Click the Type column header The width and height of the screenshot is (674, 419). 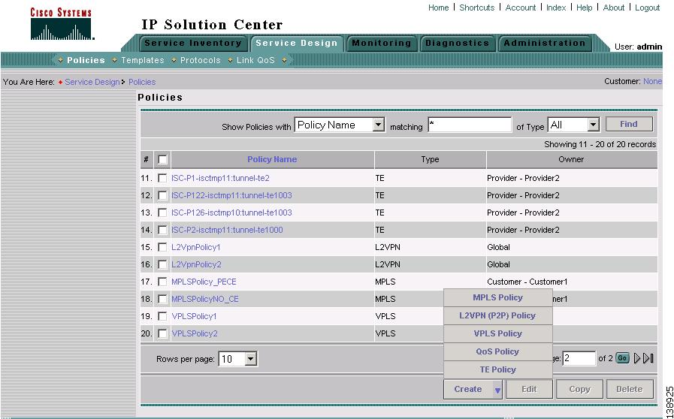(430, 159)
